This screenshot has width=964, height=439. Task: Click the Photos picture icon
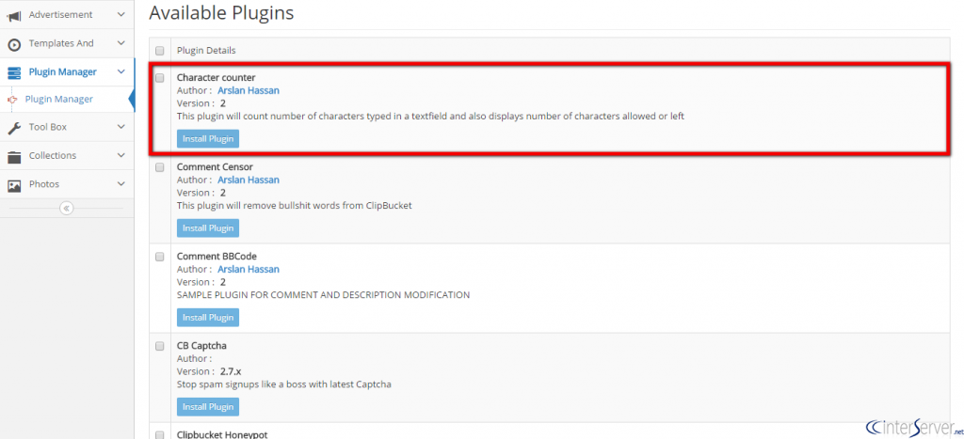pos(14,184)
